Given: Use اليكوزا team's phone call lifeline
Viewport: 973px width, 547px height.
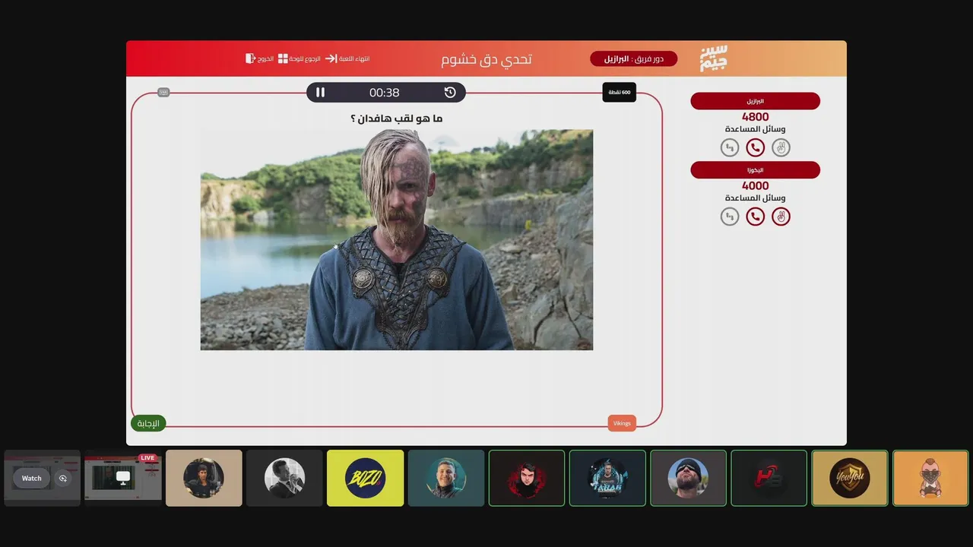Looking at the screenshot, I should (x=755, y=217).
